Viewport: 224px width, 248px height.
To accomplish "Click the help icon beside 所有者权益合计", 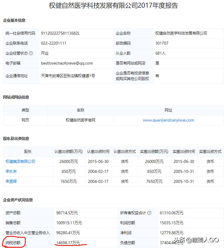I will (149, 213).
